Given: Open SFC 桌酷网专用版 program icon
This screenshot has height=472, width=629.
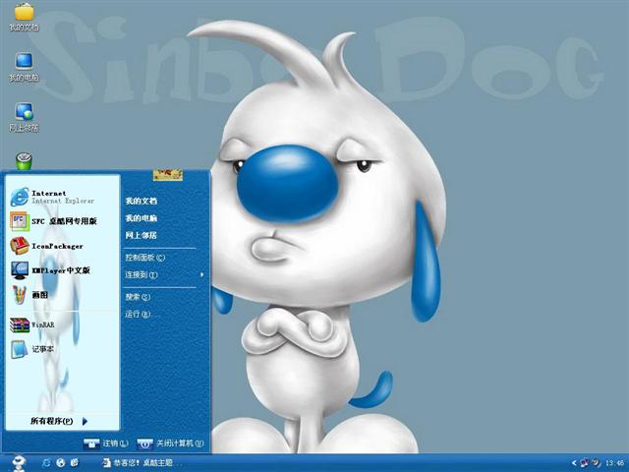Looking at the screenshot, I should tap(20, 221).
